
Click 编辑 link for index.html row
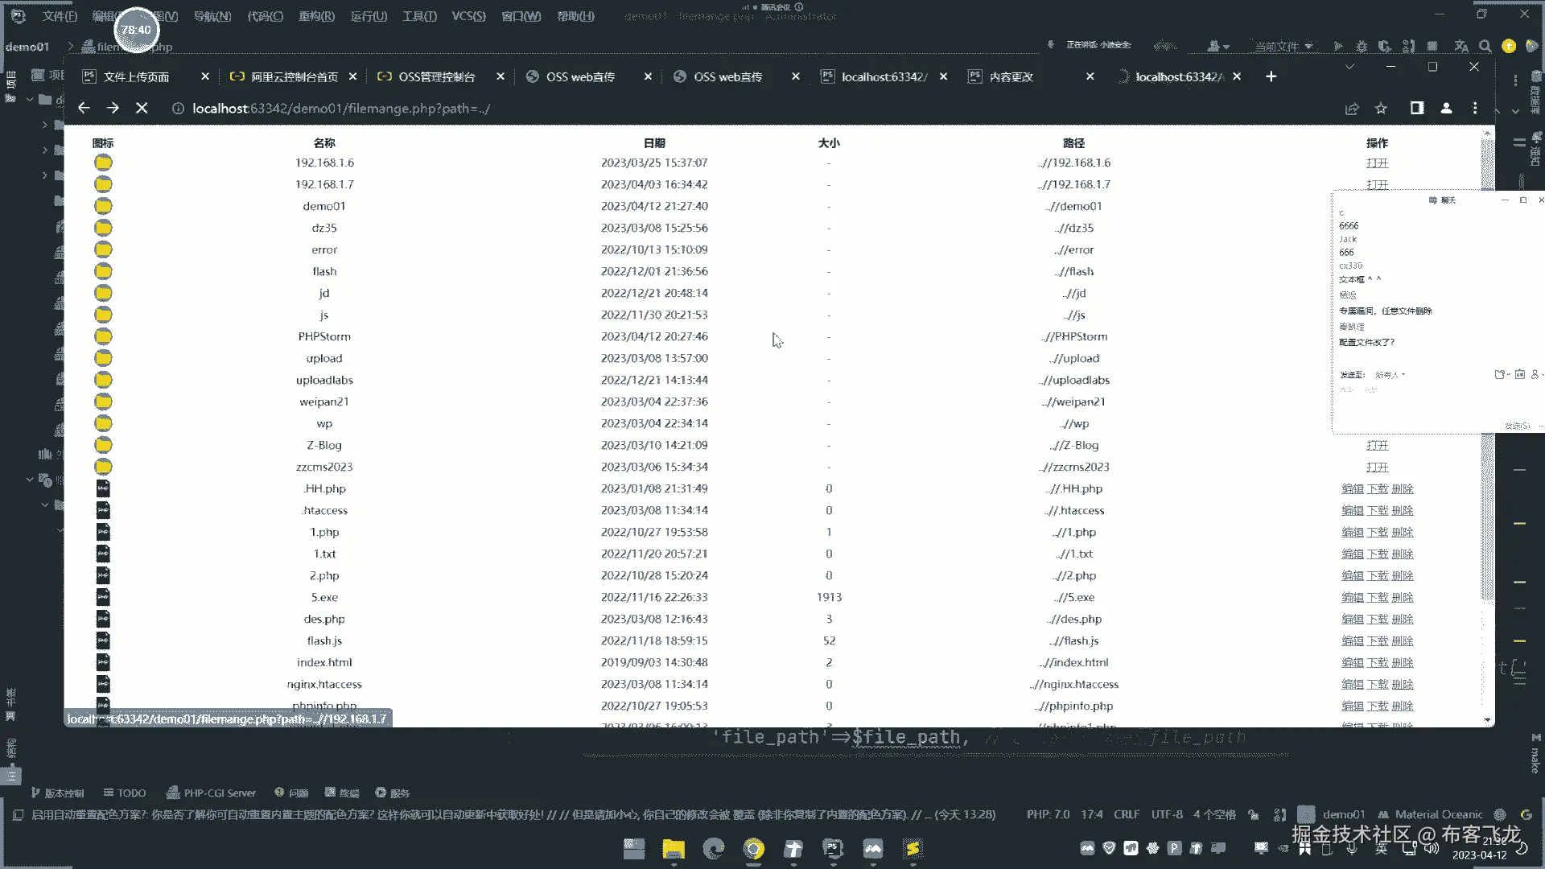point(1352,662)
